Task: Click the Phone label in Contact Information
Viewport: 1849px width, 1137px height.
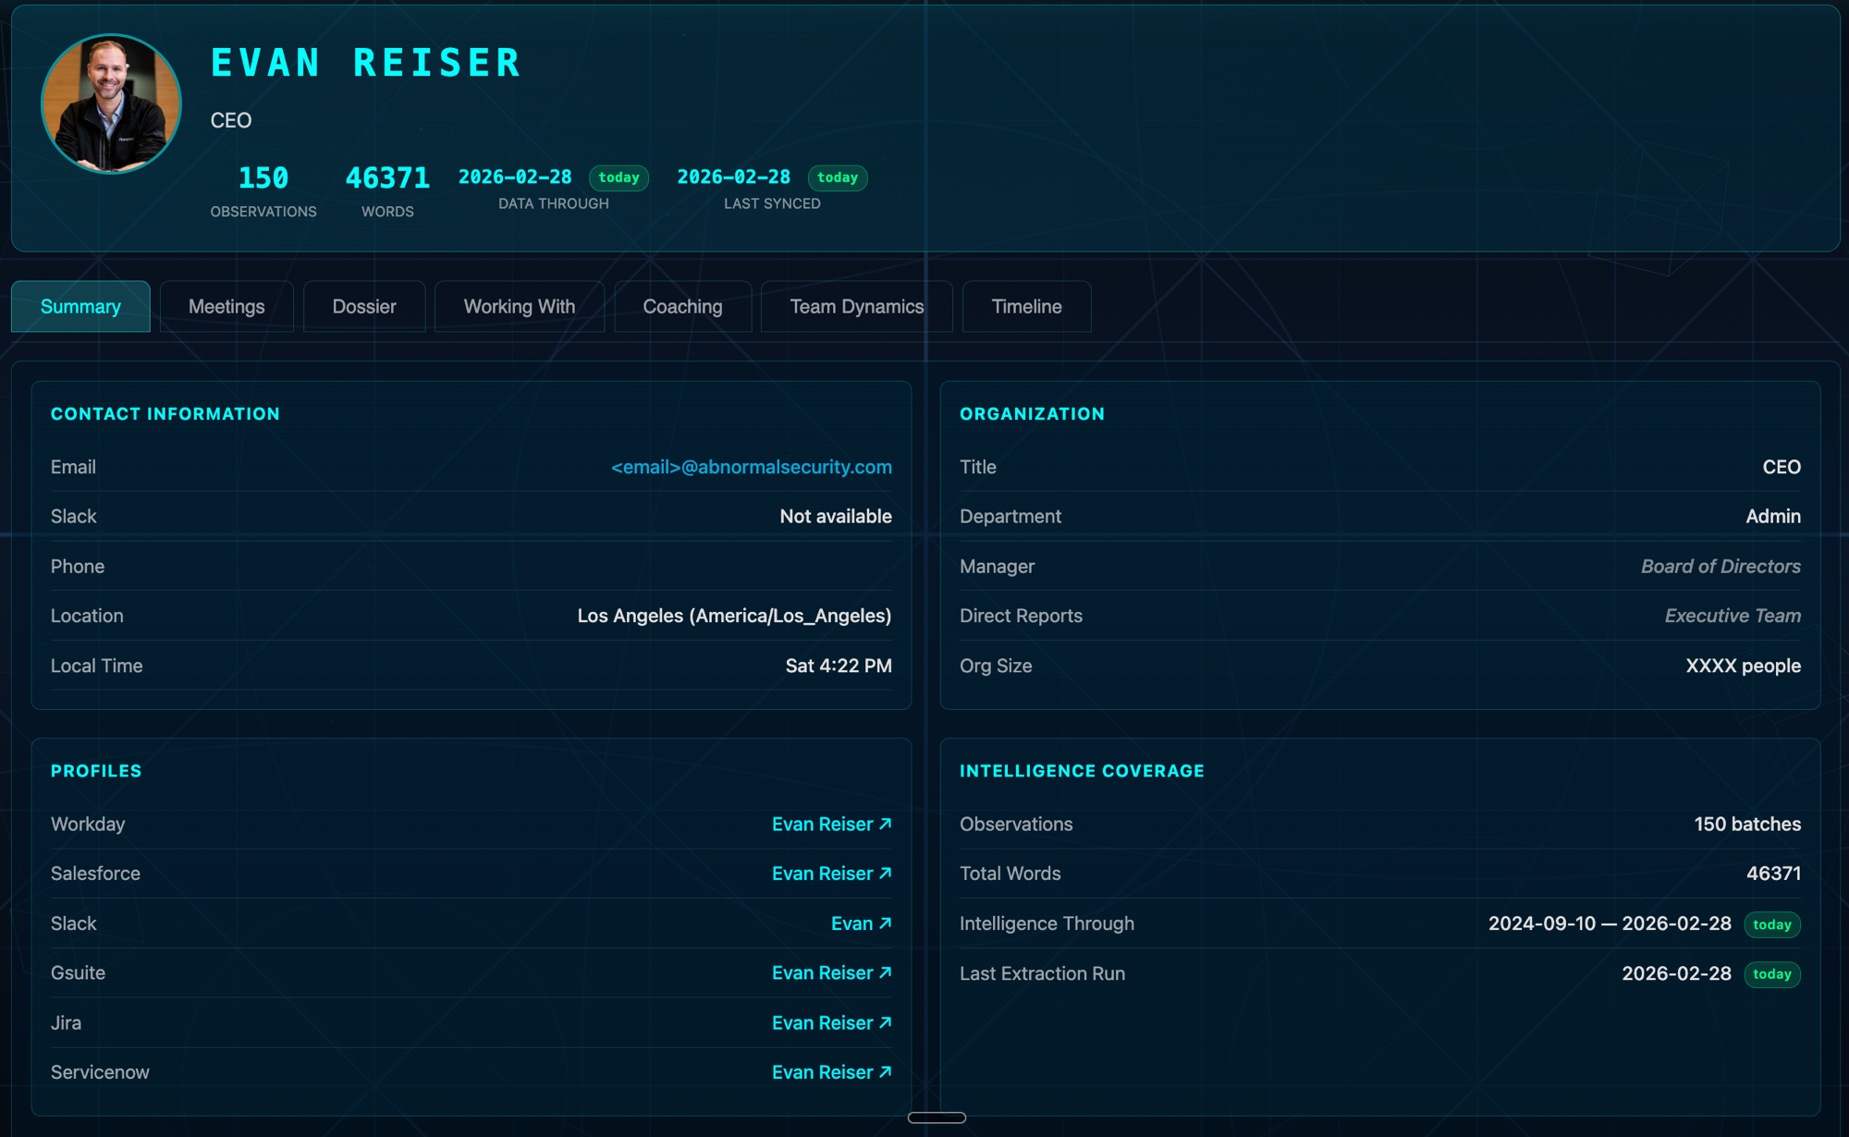Action: [78, 567]
